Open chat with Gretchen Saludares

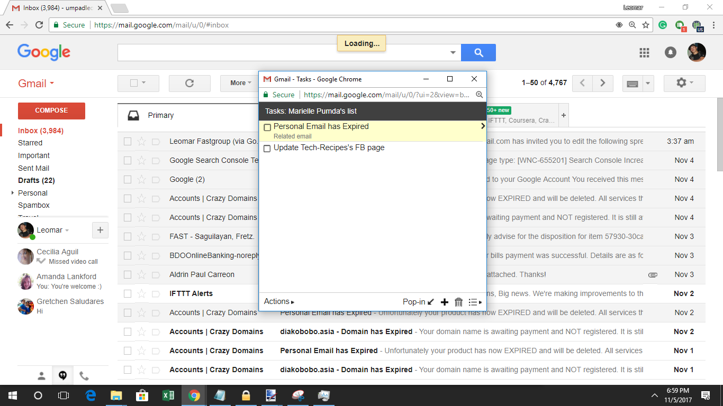(62, 306)
